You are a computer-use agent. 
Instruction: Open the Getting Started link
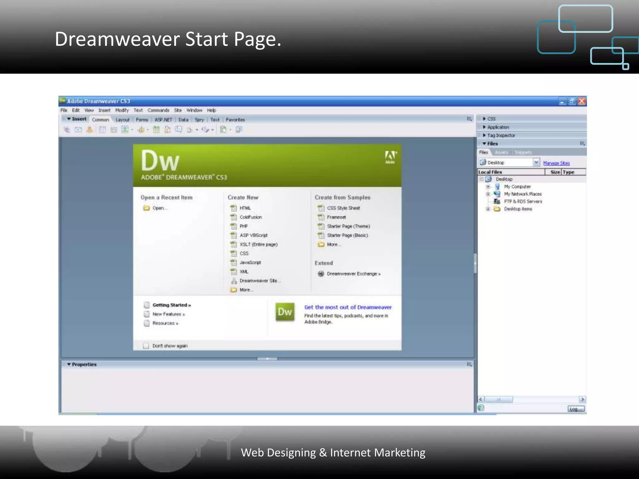click(x=172, y=305)
